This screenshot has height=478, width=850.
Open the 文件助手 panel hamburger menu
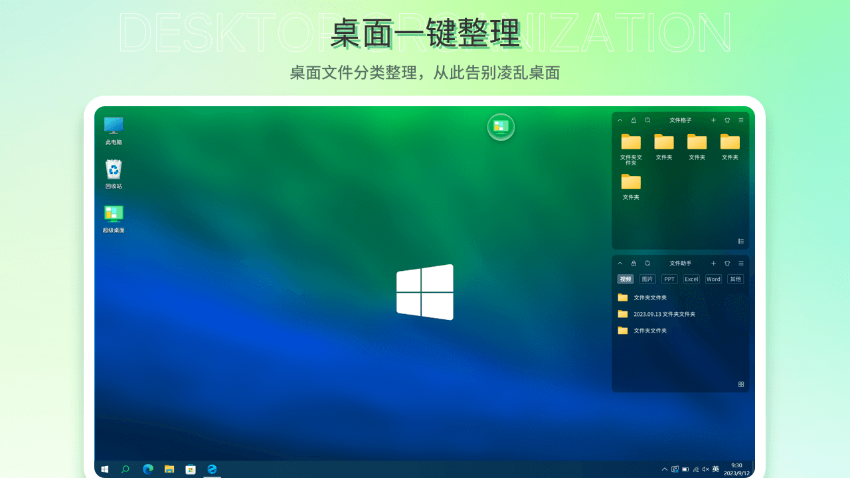click(x=741, y=263)
